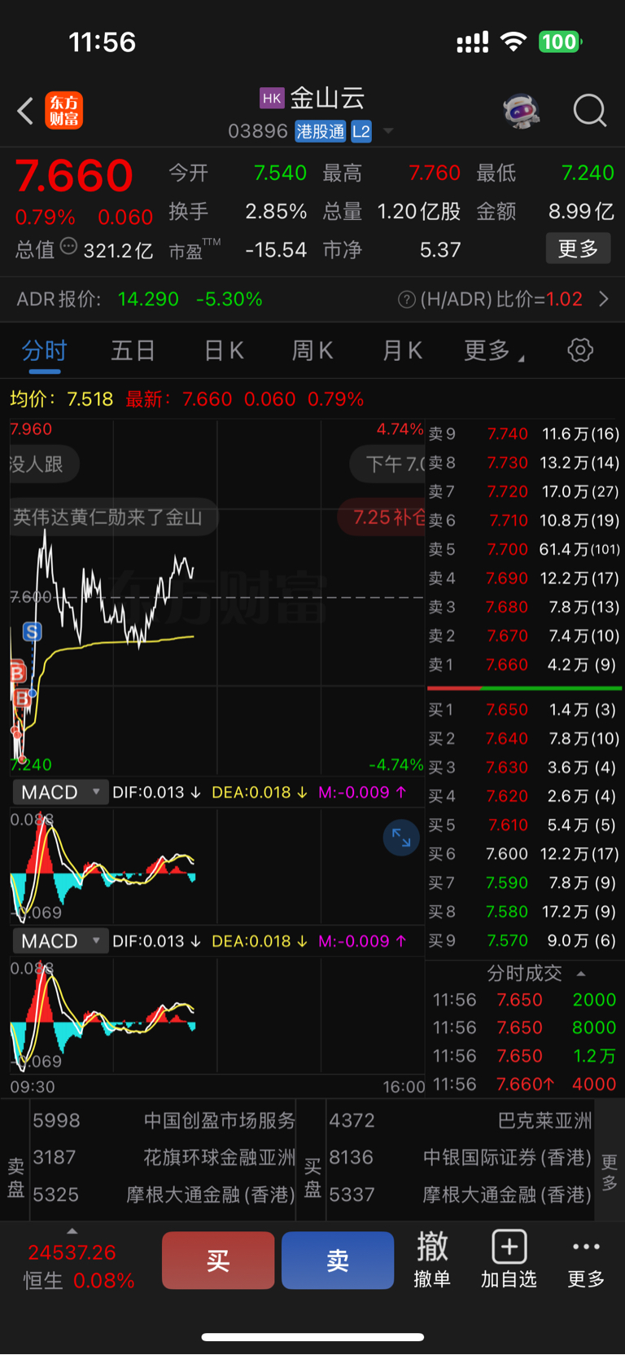
Task: Tap the Wi-Fi status icon
Action: point(514,42)
